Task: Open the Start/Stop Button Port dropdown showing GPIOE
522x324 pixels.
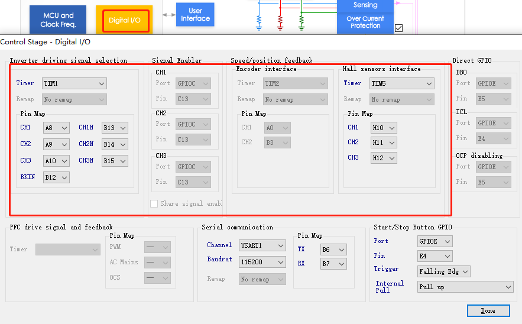Action: click(435, 241)
